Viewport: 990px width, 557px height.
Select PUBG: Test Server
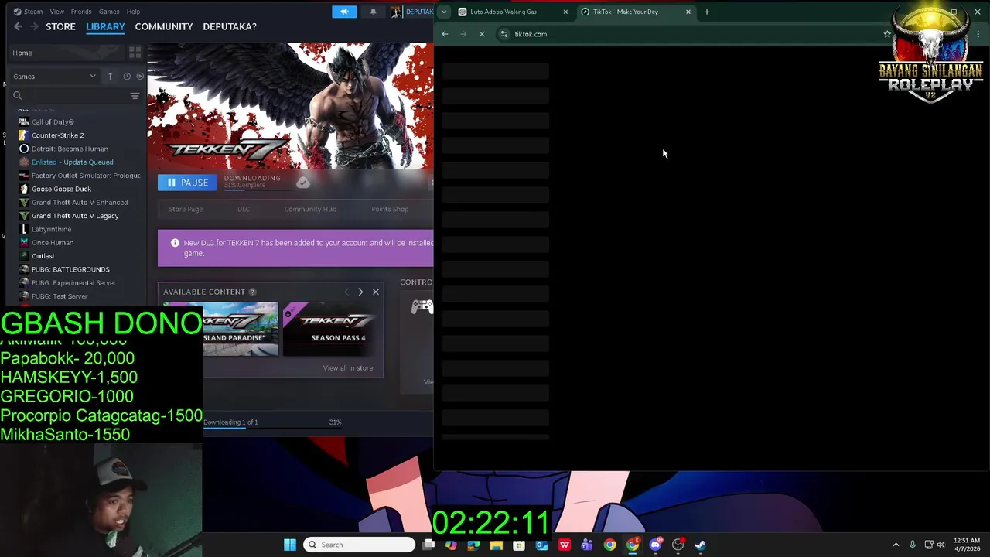[60, 296]
